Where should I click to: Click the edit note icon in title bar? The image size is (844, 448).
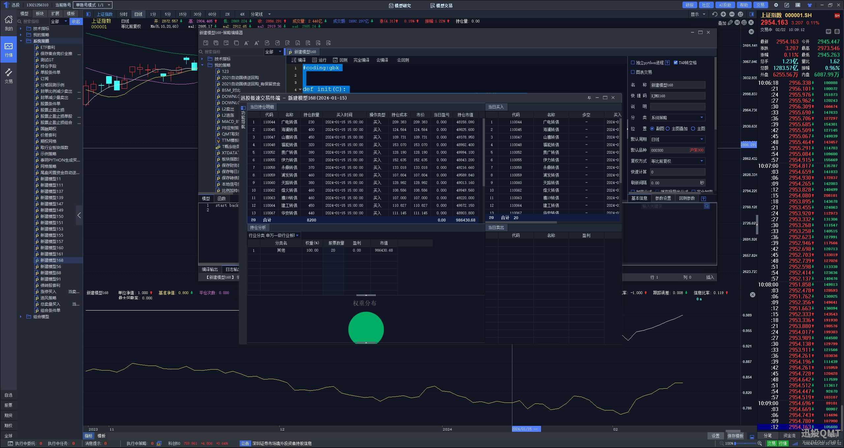[x=787, y=5]
